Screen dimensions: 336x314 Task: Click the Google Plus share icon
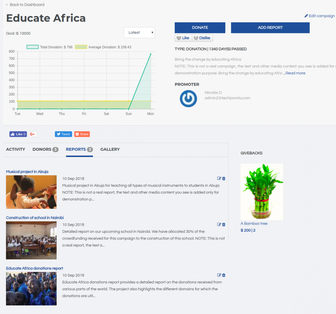32,134
